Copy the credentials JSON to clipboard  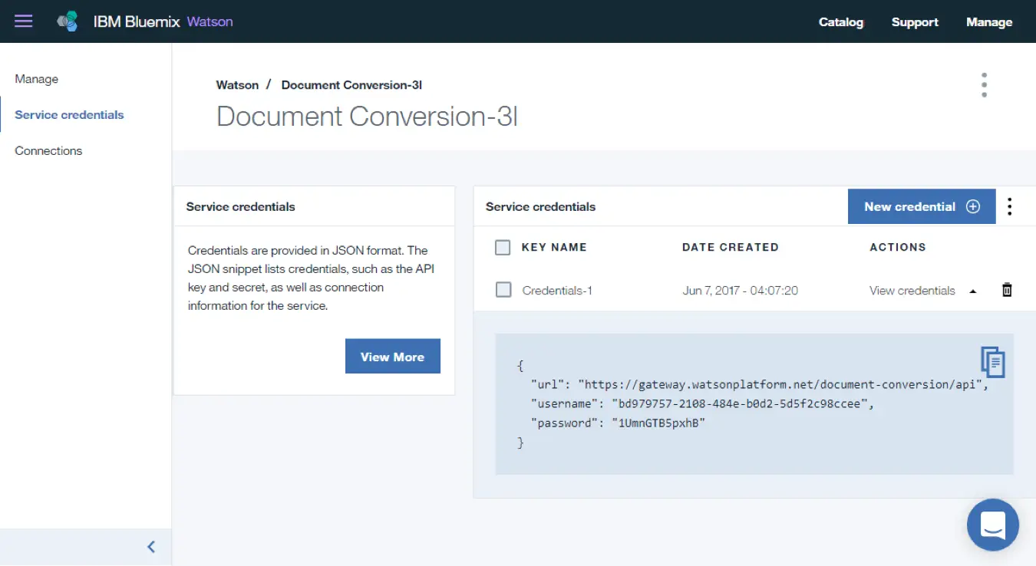992,361
